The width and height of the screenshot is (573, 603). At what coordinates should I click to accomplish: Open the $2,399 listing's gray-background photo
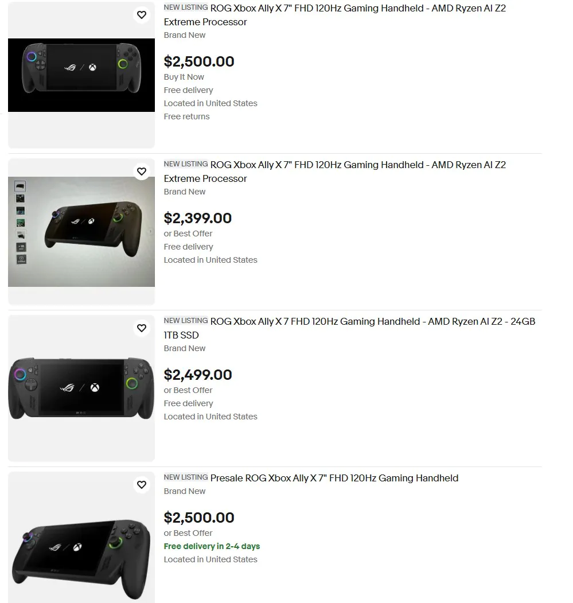[x=81, y=231]
